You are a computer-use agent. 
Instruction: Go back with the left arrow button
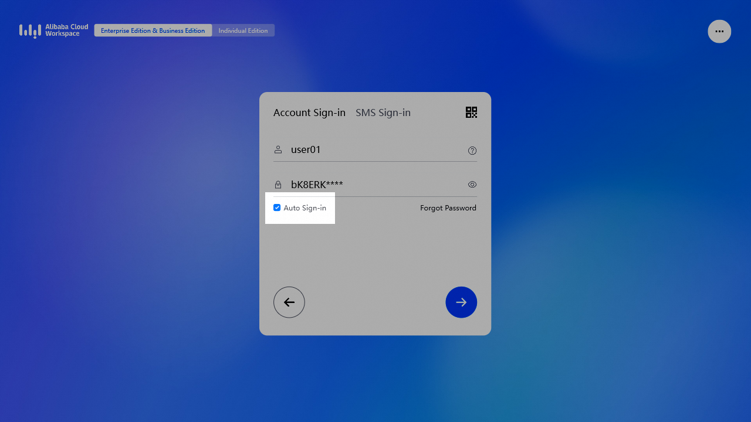click(289, 302)
